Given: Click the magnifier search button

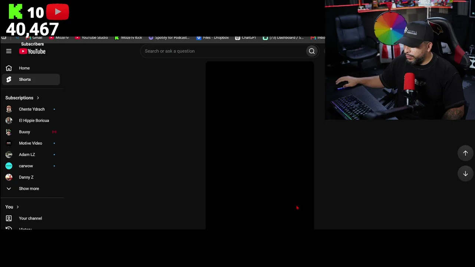Looking at the screenshot, I should tap(312, 51).
